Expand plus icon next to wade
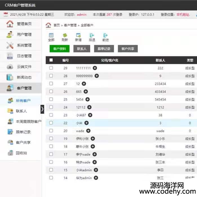This screenshot has height=197, width=197. tap(88, 131)
